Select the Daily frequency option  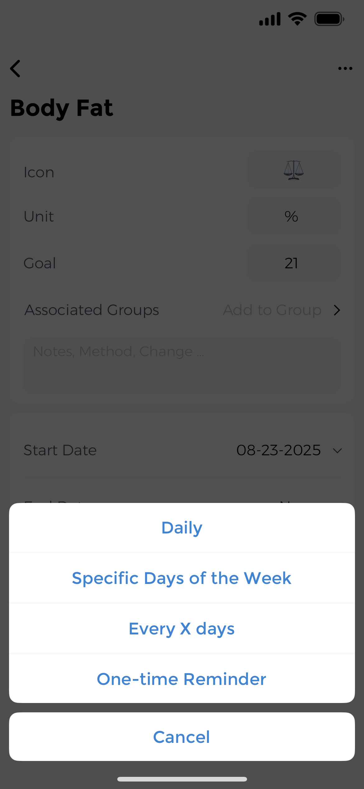point(182,528)
